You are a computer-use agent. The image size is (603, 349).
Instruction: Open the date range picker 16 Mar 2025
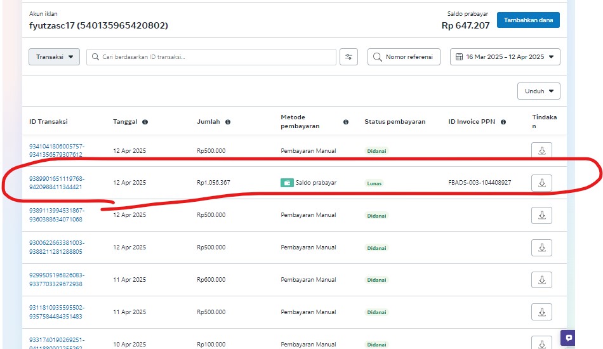[505, 57]
